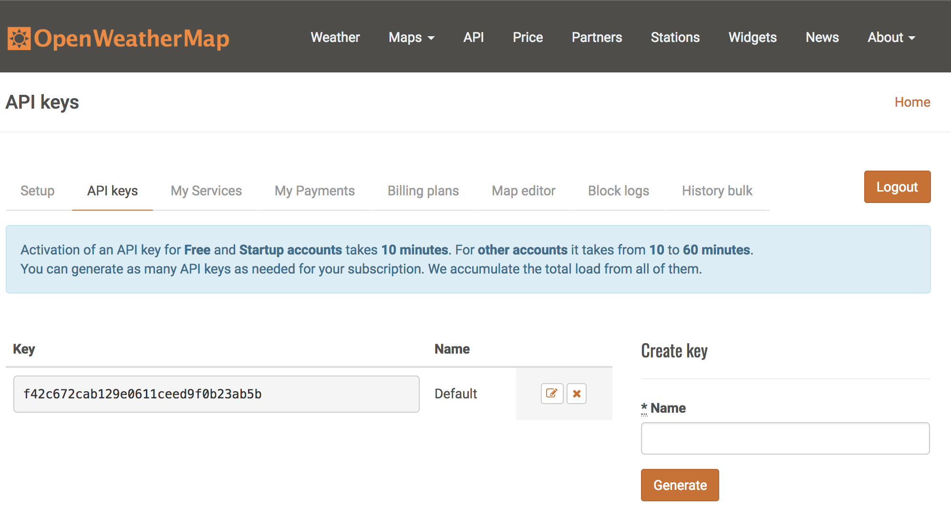Click the edit icon for Default key

tap(552, 394)
